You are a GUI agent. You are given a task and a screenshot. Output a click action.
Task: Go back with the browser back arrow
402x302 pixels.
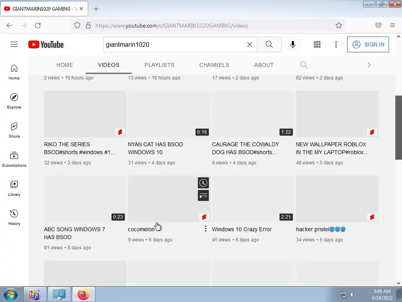pyautogui.click(x=9, y=26)
